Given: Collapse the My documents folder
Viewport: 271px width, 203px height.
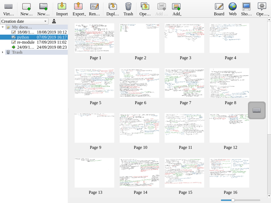Looking at the screenshot, I should coord(2,27).
